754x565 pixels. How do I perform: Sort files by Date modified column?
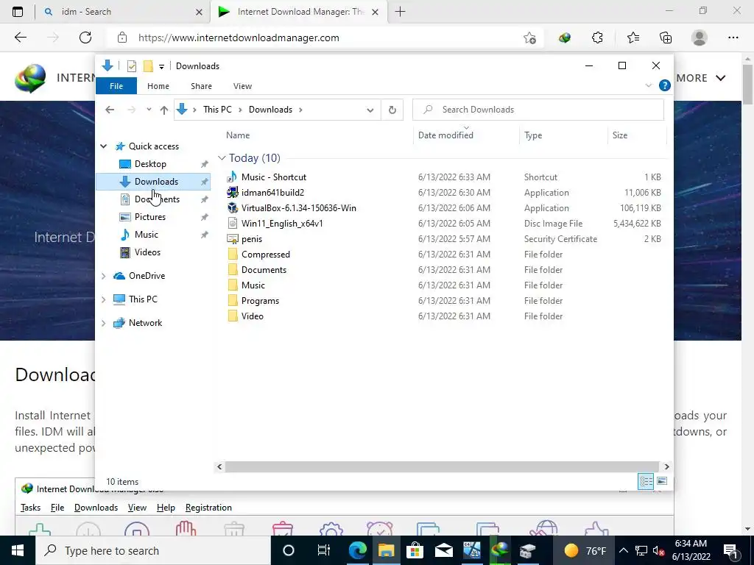coord(445,135)
